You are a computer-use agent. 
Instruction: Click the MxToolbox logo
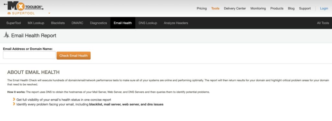point(23,6)
